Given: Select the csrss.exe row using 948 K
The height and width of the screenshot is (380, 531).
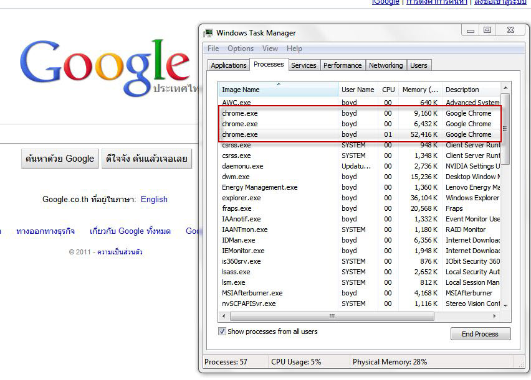Looking at the screenshot, I should (x=360, y=145).
